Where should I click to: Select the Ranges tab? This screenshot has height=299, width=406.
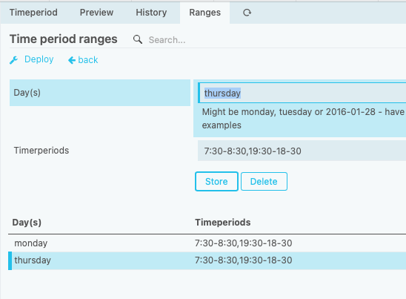[x=204, y=13]
